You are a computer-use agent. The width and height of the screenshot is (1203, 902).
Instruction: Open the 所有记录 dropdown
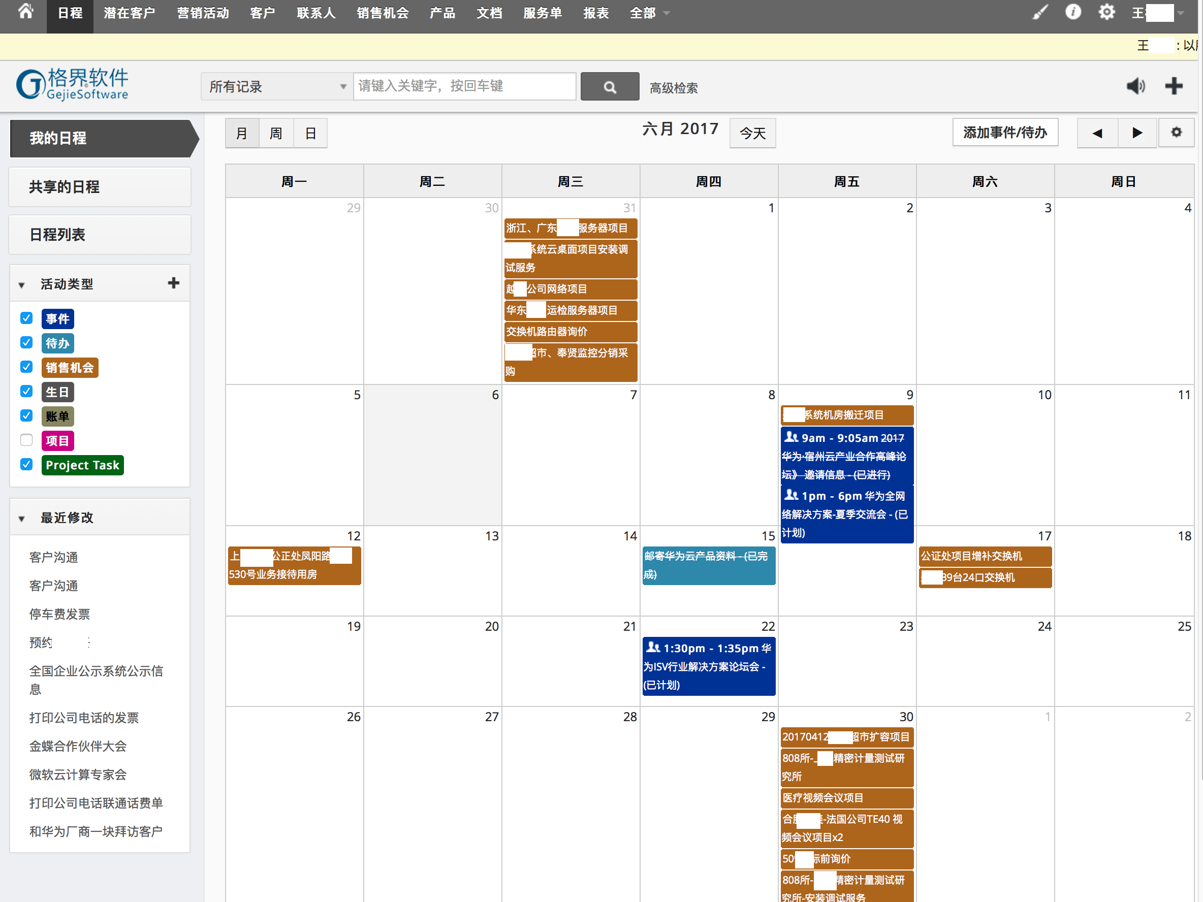(x=277, y=86)
